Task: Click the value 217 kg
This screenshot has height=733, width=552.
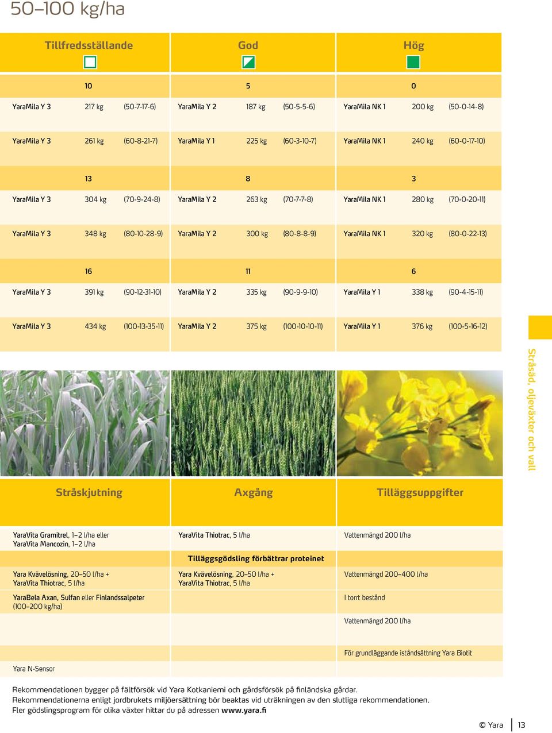Action: click(x=94, y=107)
